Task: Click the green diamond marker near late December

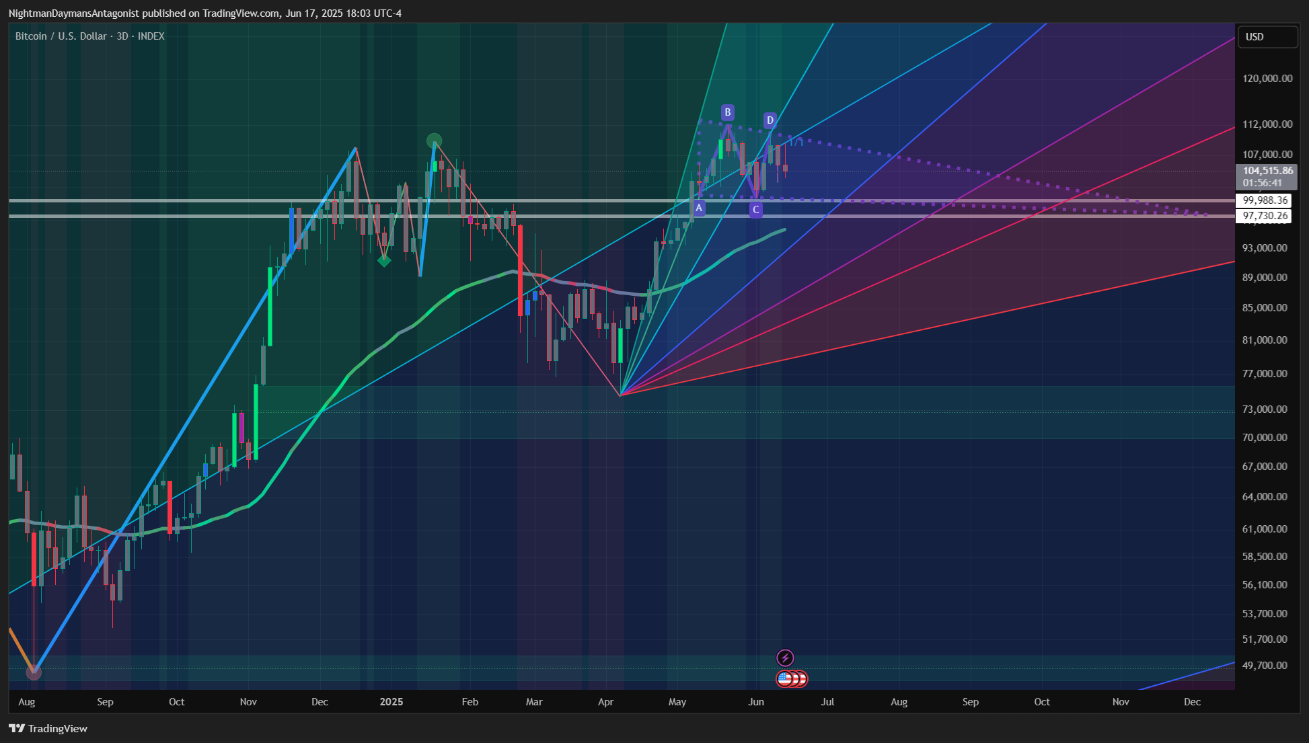Action: [384, 260]
